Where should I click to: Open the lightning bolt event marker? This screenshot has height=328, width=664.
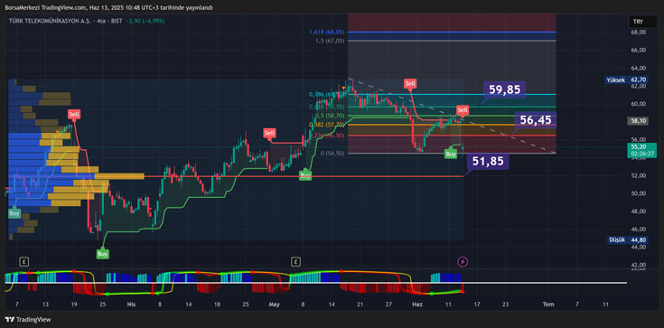pyautogui.click(x=463, y=262)
